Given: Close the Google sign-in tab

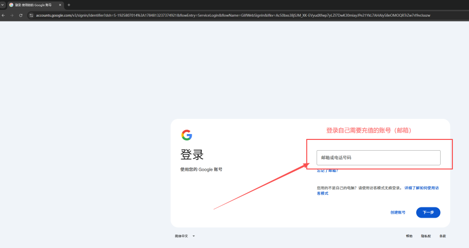Looking at the screenshot, I should pyautogui.click(x=60, y=5).
